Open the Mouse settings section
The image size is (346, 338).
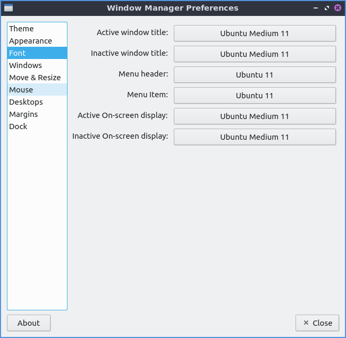(x=21, y=90)
